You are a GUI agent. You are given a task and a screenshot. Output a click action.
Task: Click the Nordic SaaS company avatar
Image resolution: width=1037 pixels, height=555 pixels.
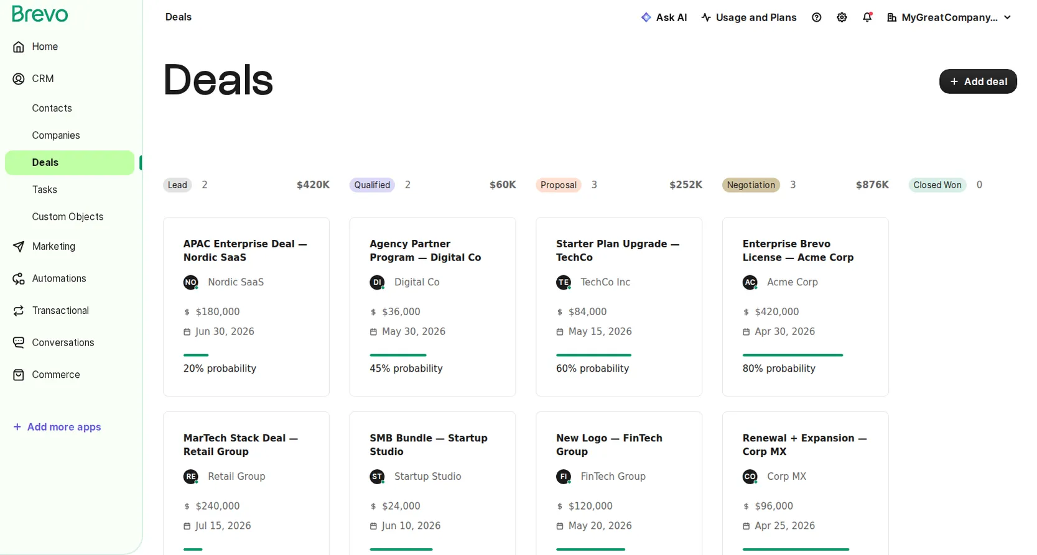click(x=191, y=283)
